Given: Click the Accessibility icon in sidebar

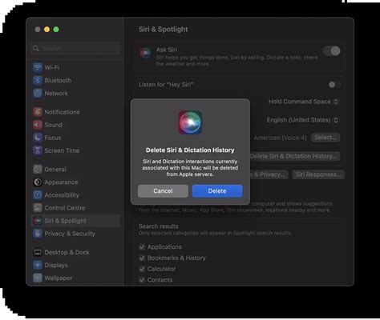Looking at the screenshot, I should tap(38, 195).
